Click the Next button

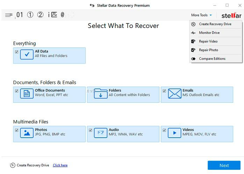224,165
